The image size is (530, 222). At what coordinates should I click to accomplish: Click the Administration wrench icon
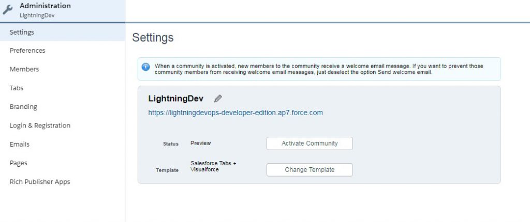pos(8,10)
